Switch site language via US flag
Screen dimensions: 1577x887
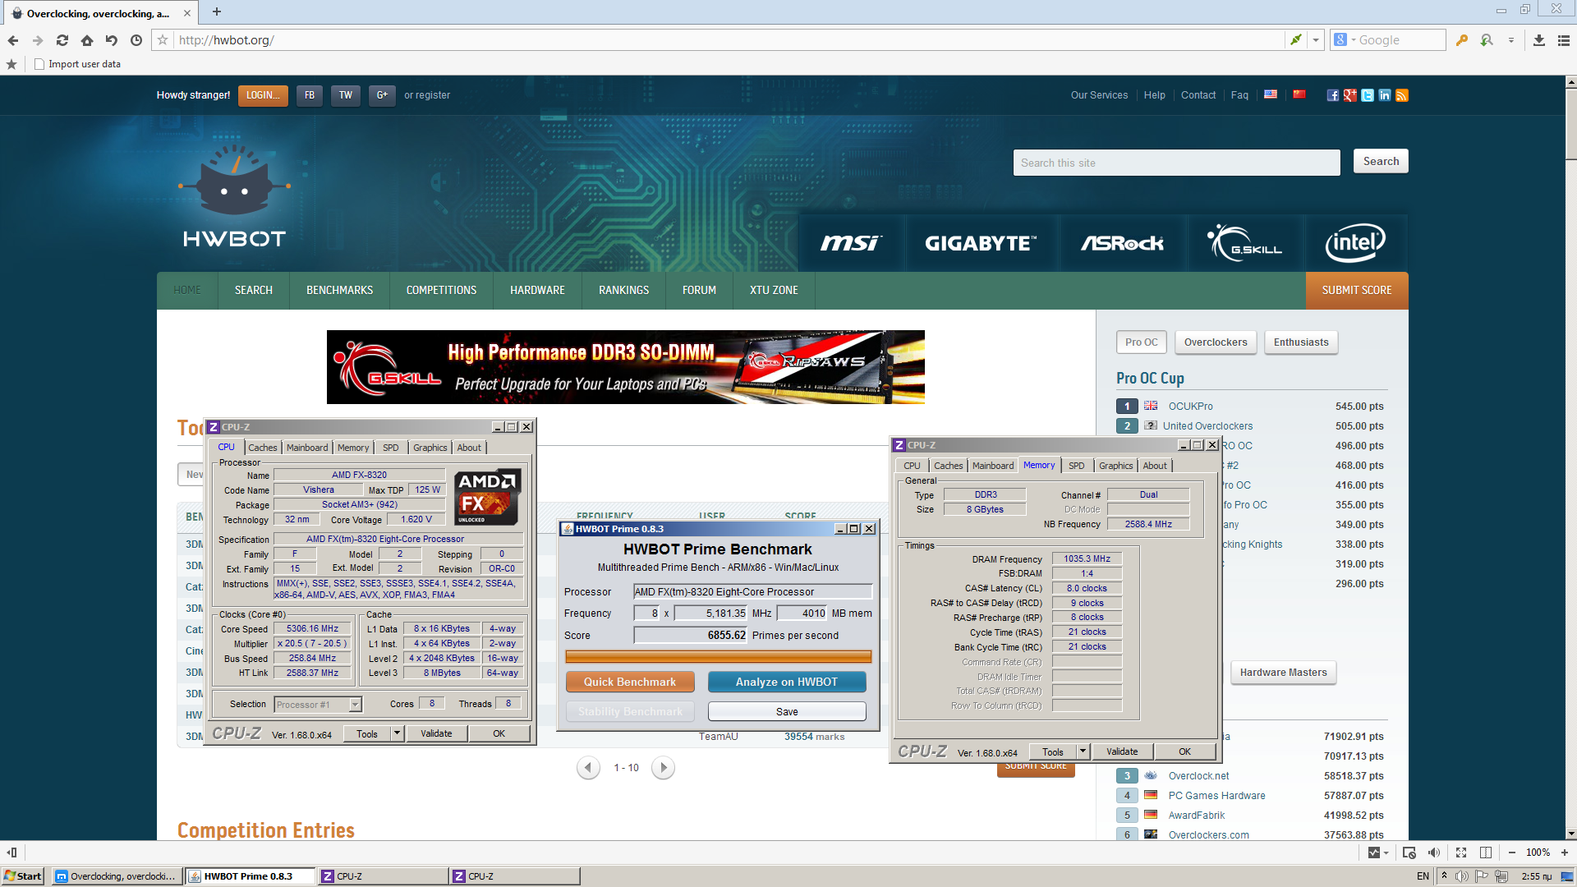(x=1271, y=94)
